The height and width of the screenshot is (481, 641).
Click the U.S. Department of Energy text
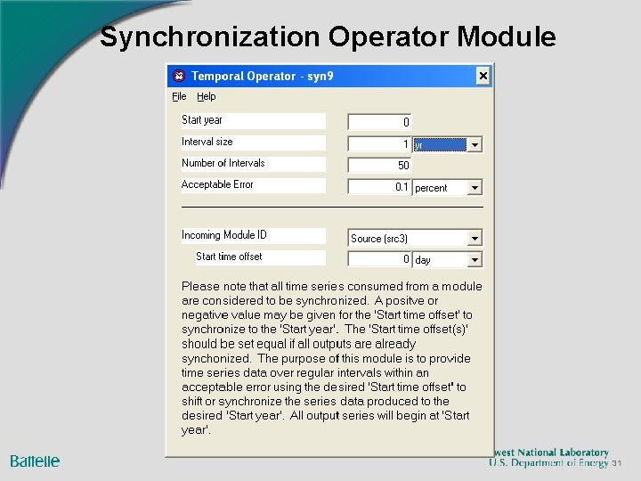click(548, 462)
